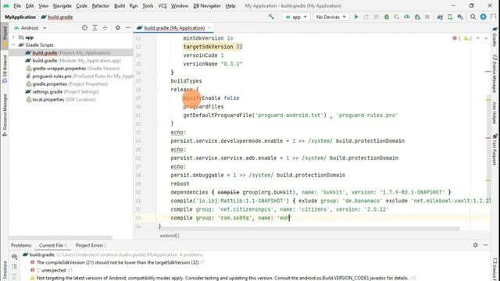
Task: Open the VCS menu
Action: [x=162, y=5]
